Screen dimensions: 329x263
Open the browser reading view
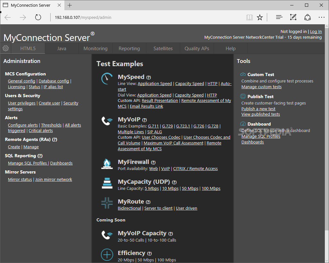[250, 17]
